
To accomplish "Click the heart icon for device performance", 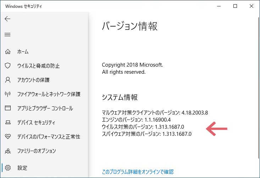I will (8, 137).
